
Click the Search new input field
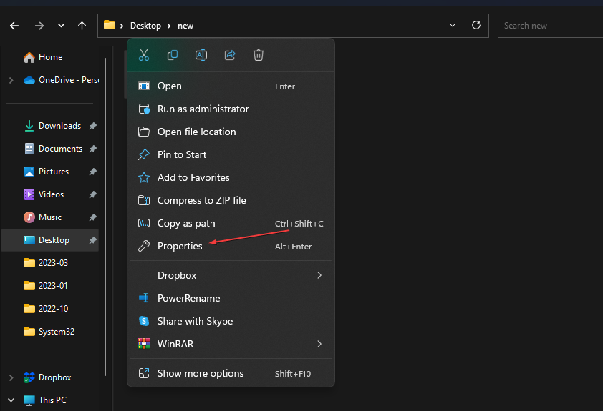point(550,26)
